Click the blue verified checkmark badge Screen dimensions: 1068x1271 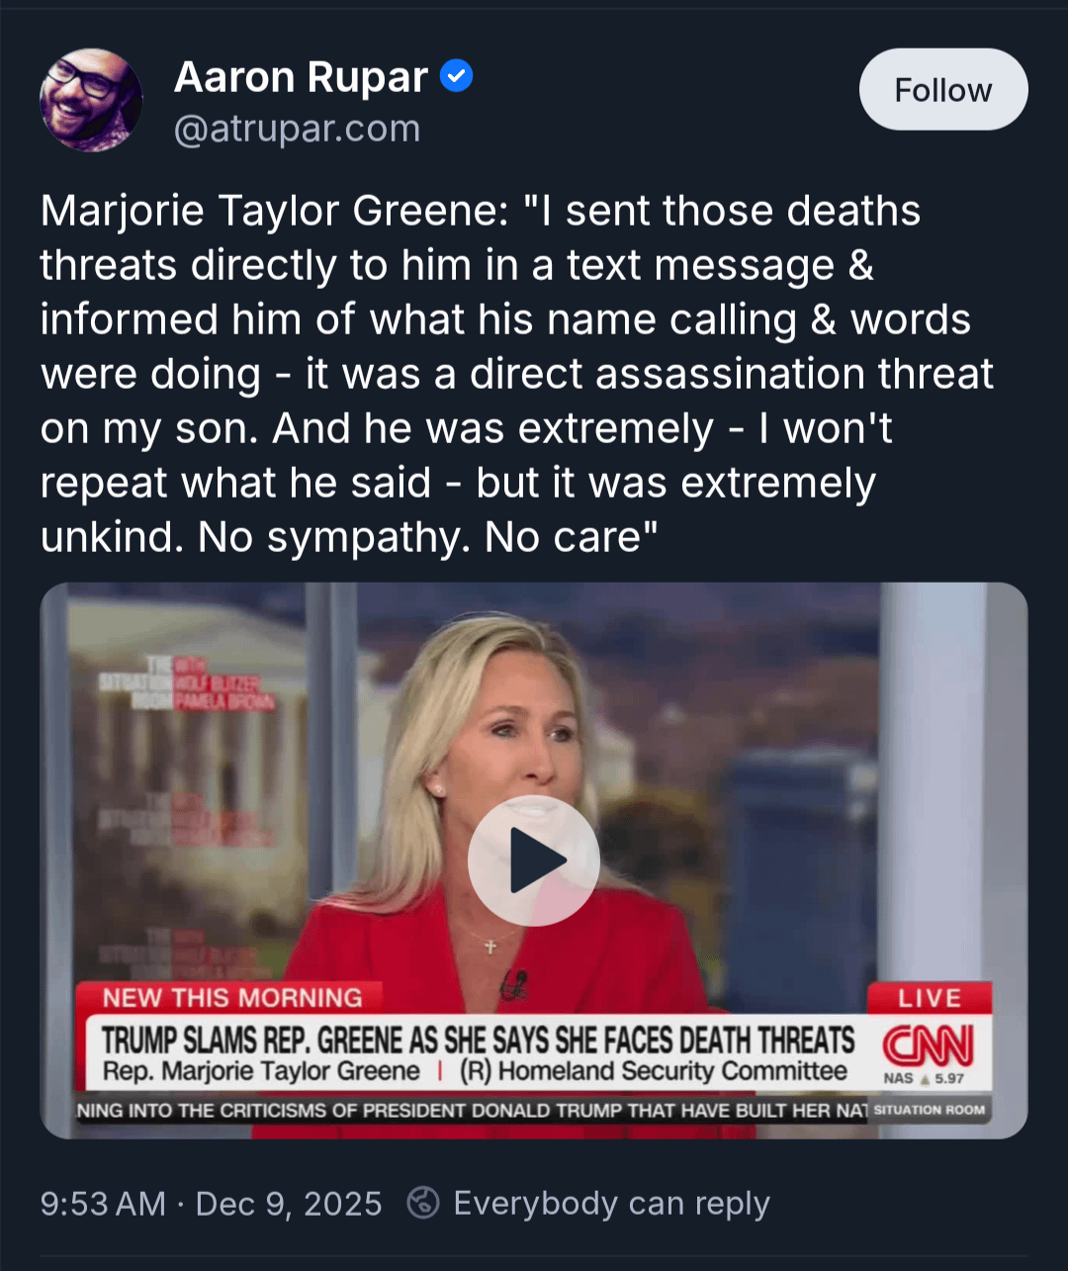pos(456,76)
